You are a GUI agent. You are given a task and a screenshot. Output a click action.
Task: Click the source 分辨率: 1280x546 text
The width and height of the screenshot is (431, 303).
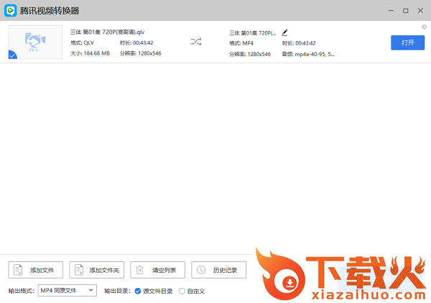pos(141,53)
